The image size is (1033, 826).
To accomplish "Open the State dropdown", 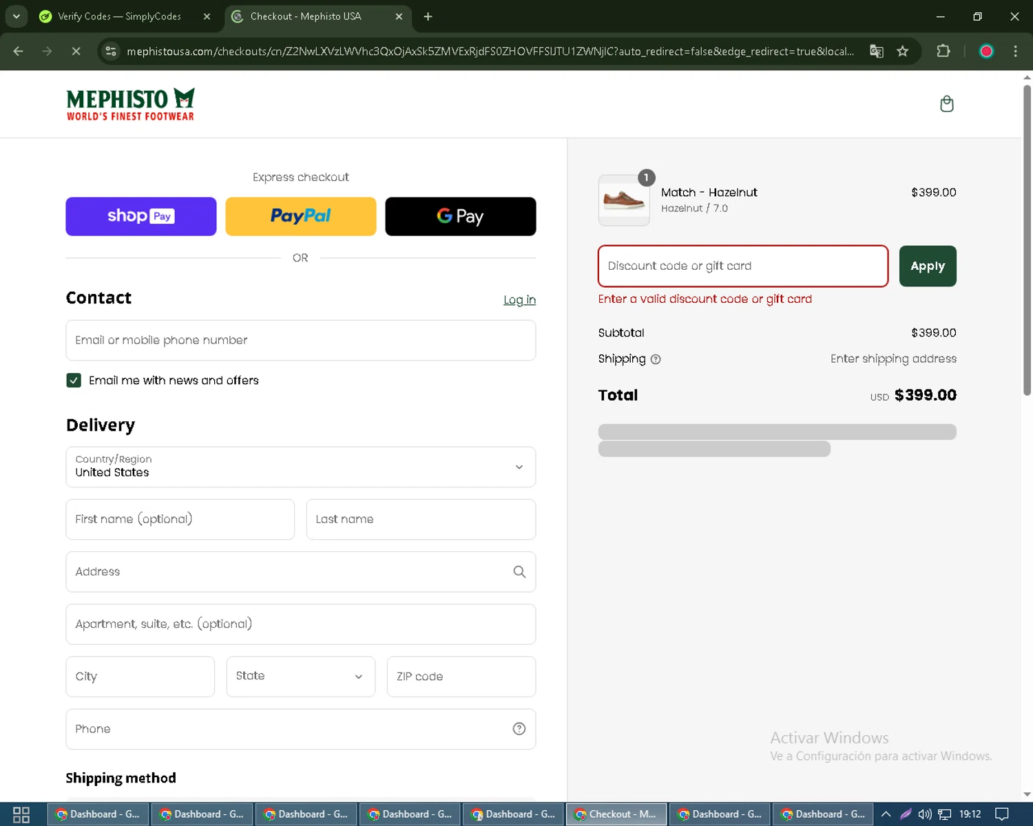I will click(301, 676).
